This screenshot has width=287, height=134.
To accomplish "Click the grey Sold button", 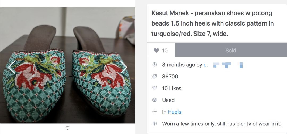I will (231, 50).
